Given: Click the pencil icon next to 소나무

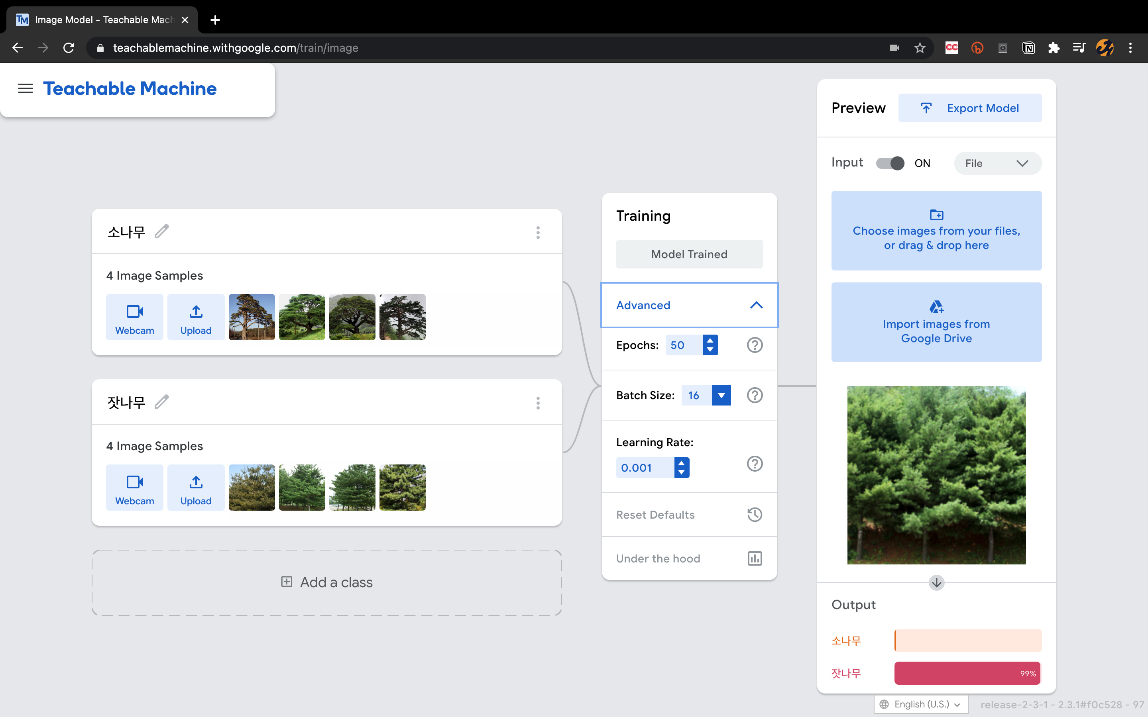Looking at the screenshot, I should coord(162,231).
